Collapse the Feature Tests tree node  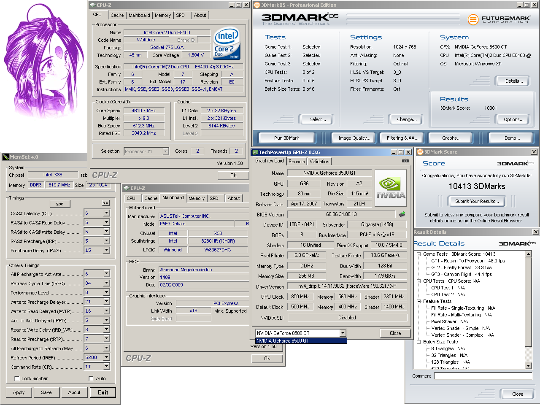click(419, 301)
